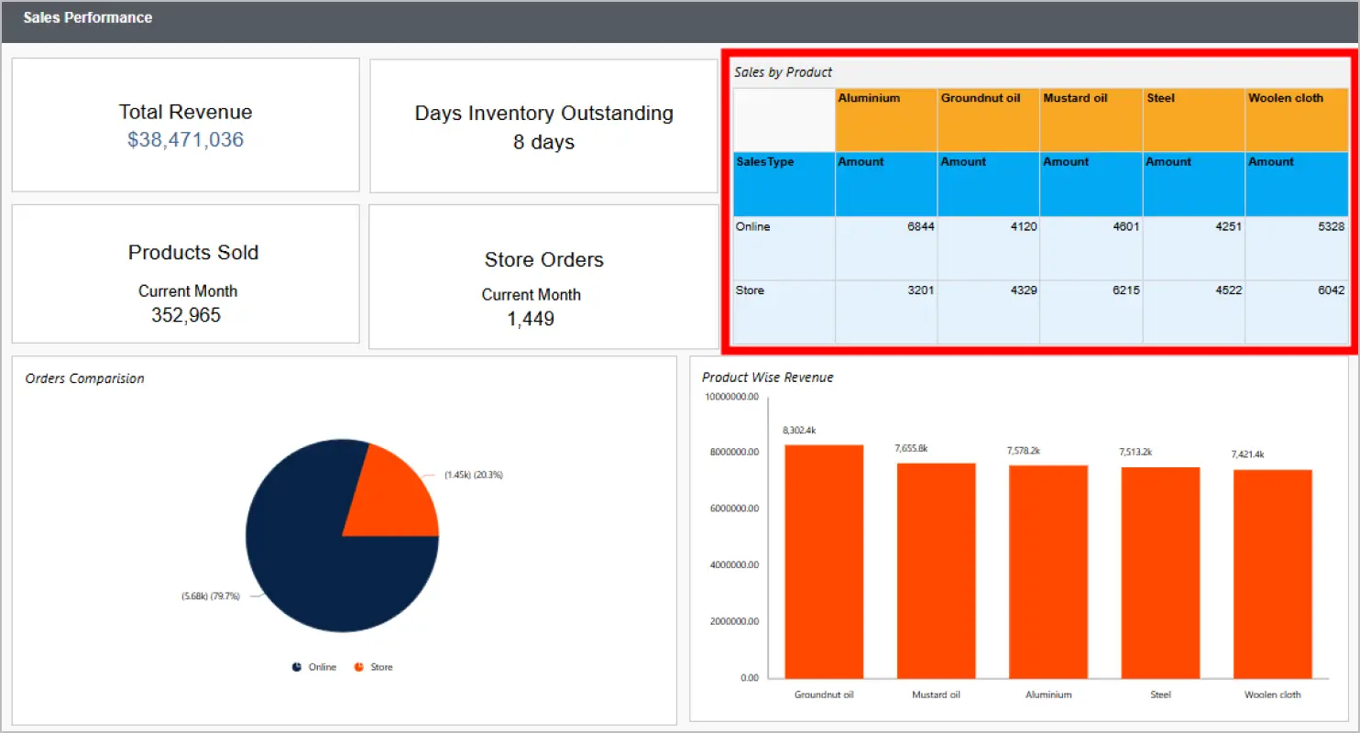Click the Online legend icon below the pie chart
Screen dimensions: 1360x733
[x=297, y=667]
